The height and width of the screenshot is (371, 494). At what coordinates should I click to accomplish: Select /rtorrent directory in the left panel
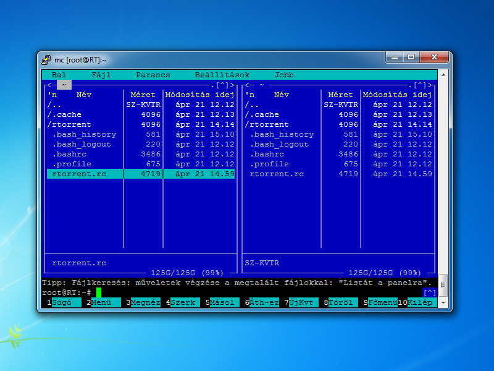(x=64, y=124)
